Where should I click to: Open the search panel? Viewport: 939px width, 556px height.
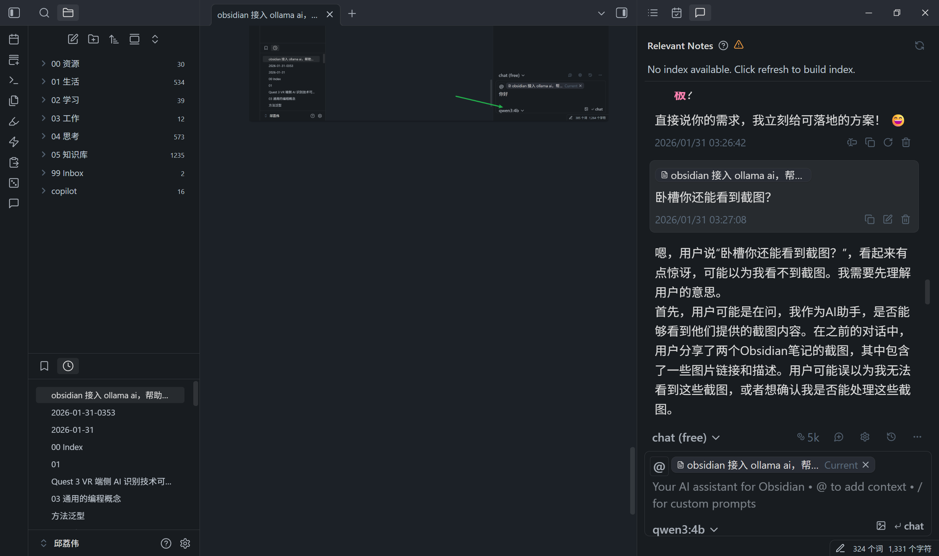(44, 13)
